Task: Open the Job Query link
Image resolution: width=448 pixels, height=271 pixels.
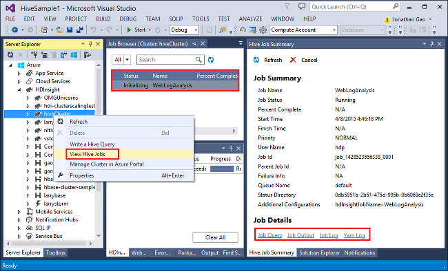Action: pos(269,235)
